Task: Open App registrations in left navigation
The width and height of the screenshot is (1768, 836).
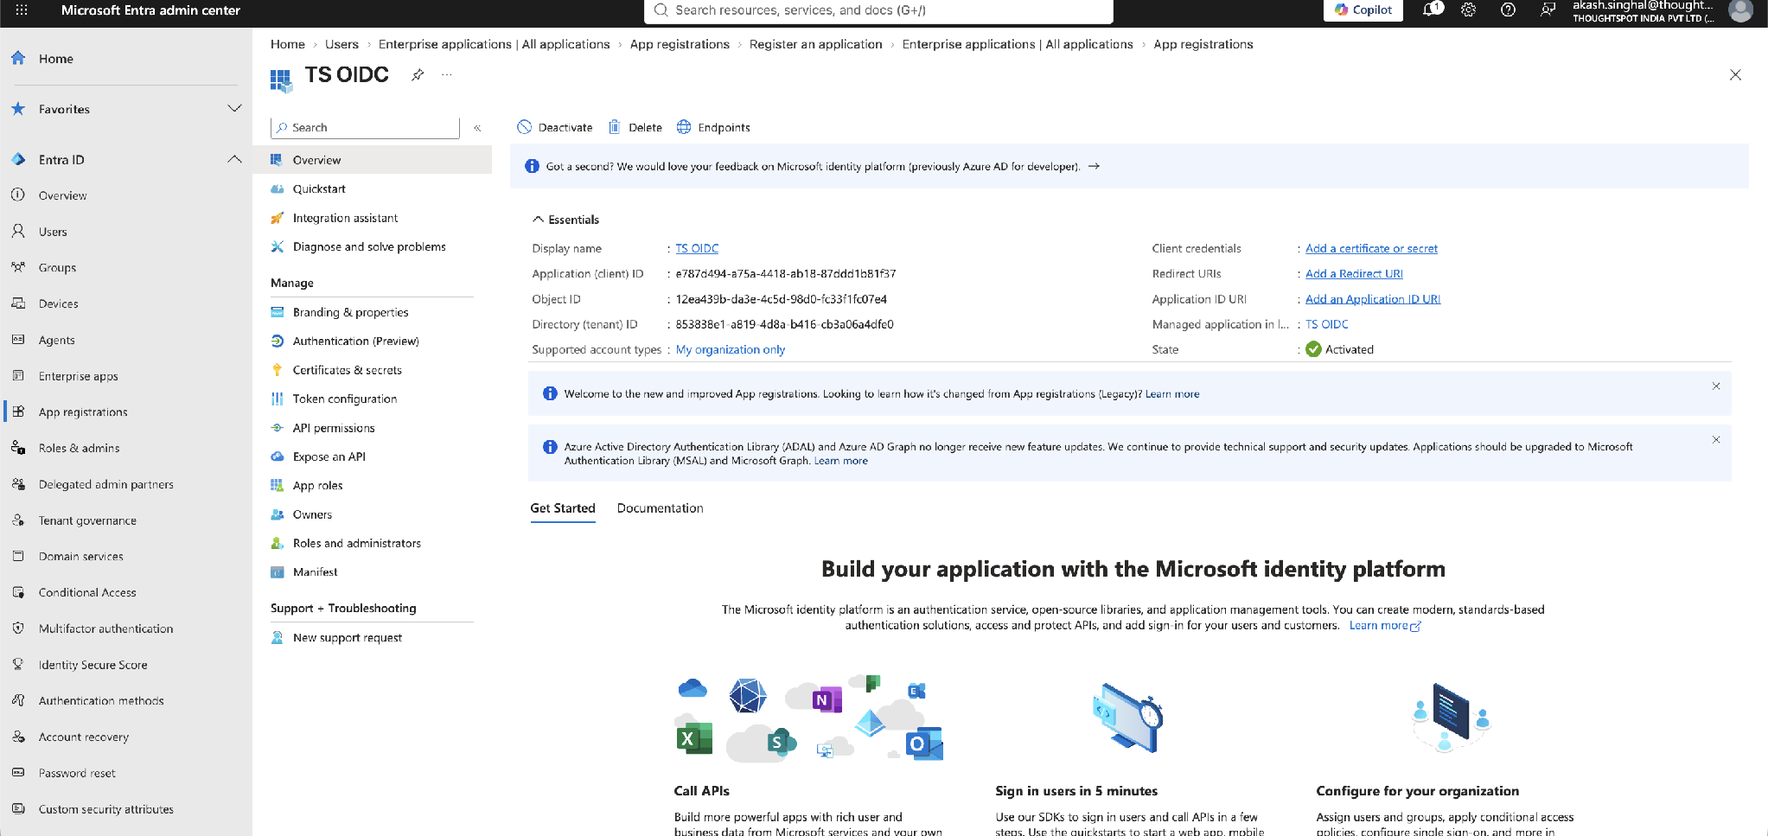Action: pyautogui.click(x=83, y=412)
